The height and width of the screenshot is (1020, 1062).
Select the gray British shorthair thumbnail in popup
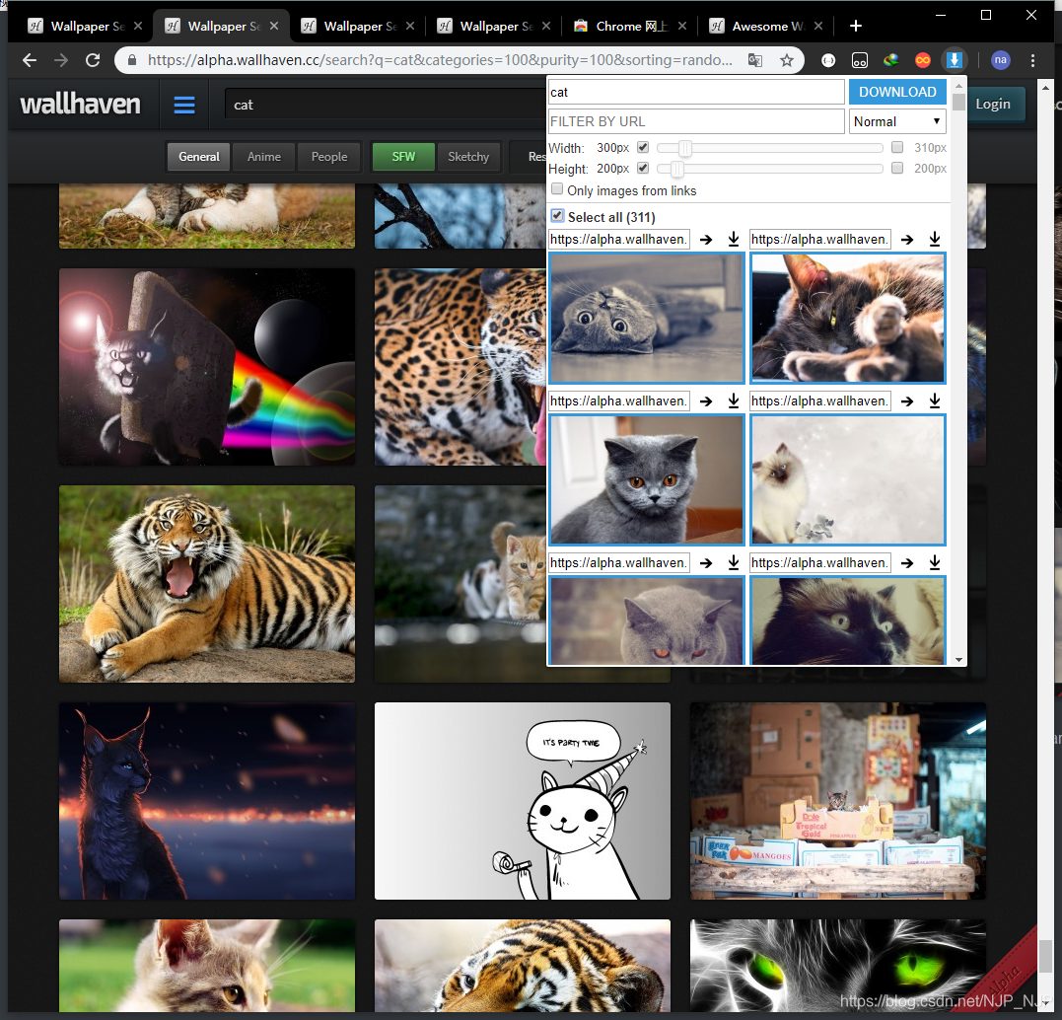pos(646,479)
